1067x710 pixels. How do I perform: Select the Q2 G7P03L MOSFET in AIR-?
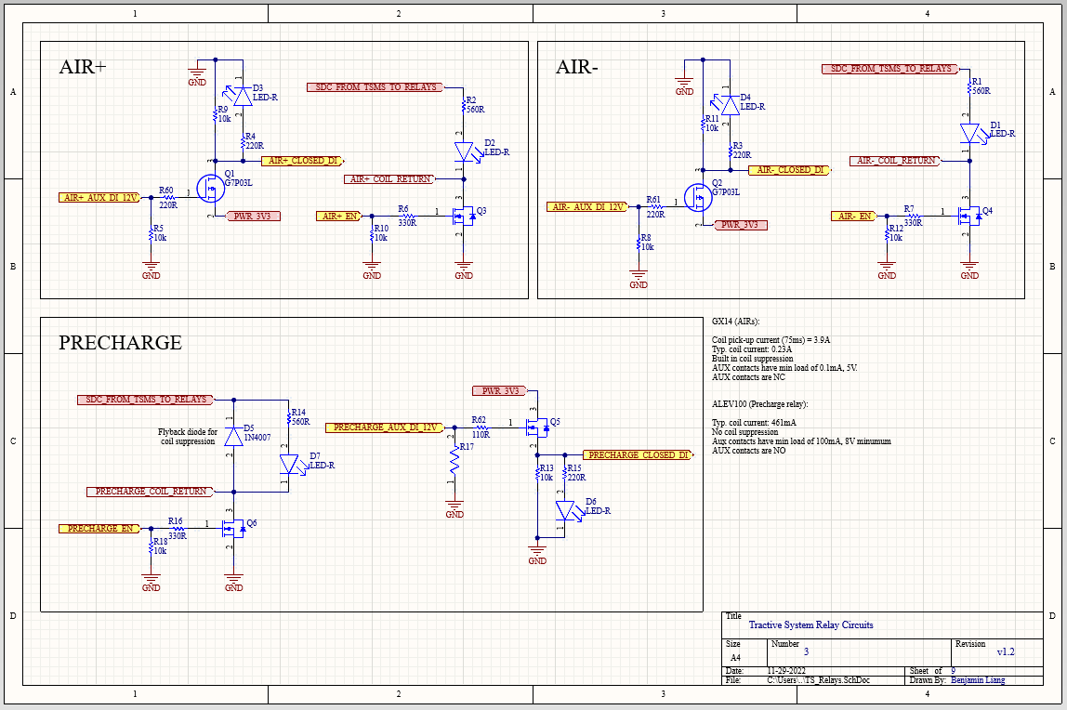(699, 196)
